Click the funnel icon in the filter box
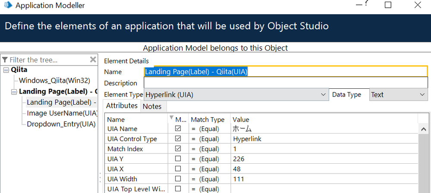The height and width of the screenshot is (193, 431). 5,60
